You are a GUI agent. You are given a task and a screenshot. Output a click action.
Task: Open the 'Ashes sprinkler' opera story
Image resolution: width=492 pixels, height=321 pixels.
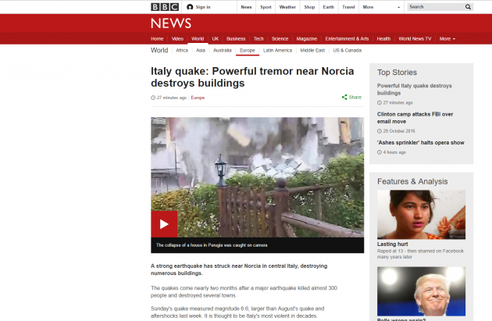(420, 143)
